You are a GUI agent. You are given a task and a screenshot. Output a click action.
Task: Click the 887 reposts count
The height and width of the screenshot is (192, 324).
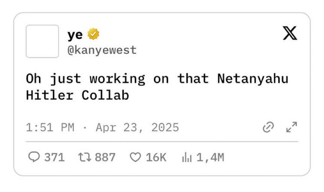[105, 157]
